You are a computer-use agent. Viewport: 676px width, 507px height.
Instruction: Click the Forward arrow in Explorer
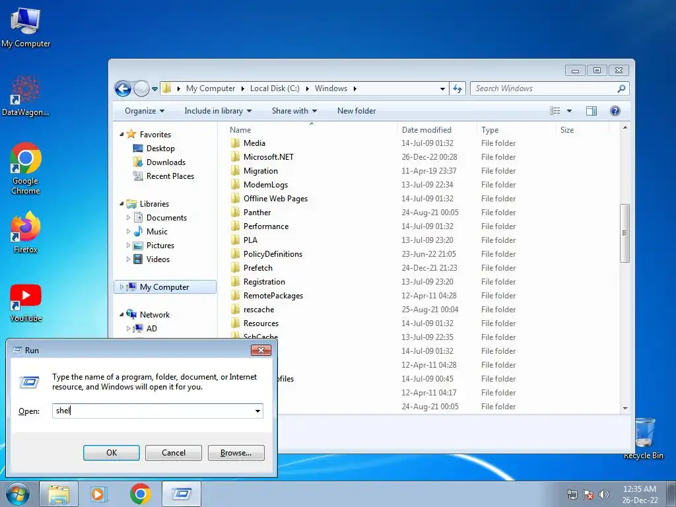coord(141,89)
